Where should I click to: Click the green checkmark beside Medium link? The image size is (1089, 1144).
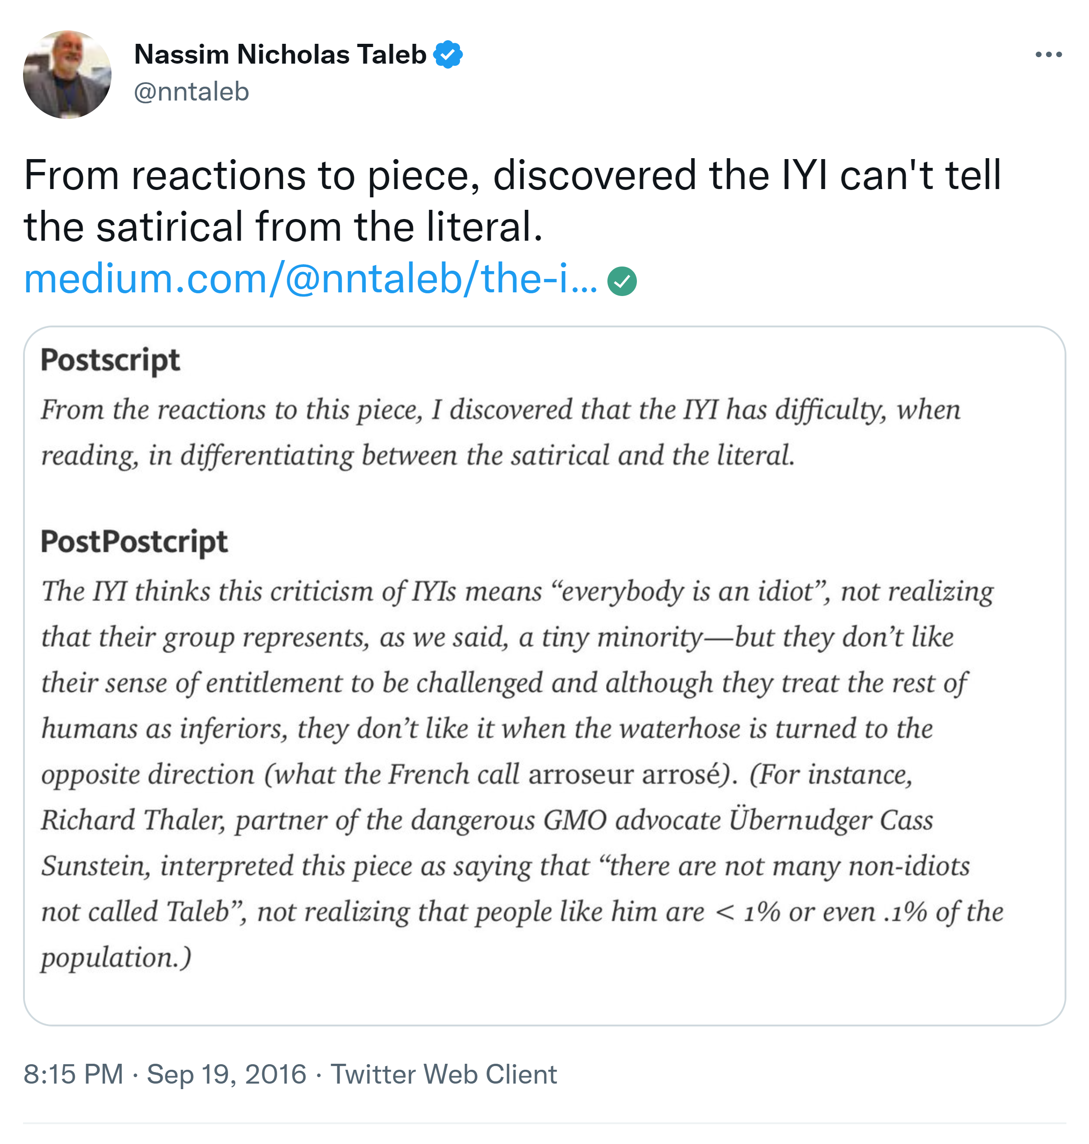(x=622, y=281)
